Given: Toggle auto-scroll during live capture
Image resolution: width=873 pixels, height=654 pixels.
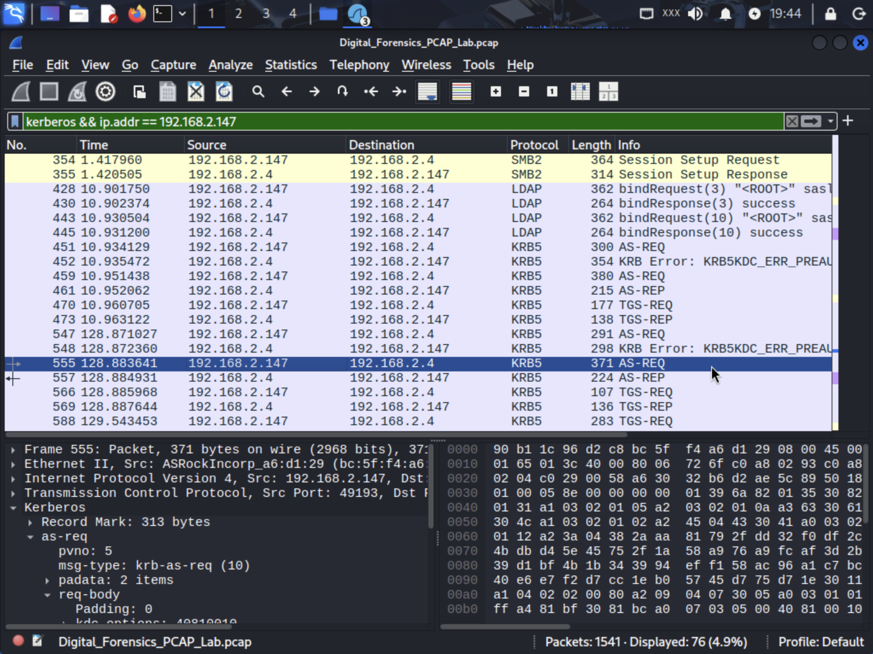Looking at the screenshot, I should click(x=428, y=92).
